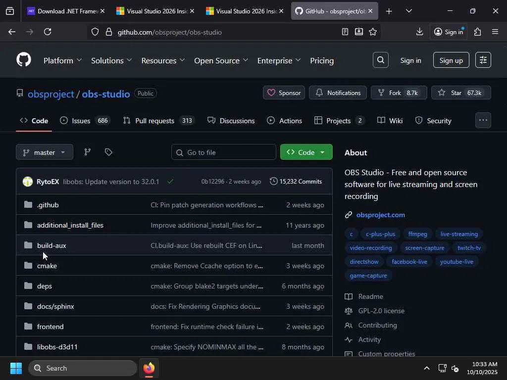Open Firefox View icon at tab strip start
This screenshot has width=507, height=380.
(x=10, y=11)
